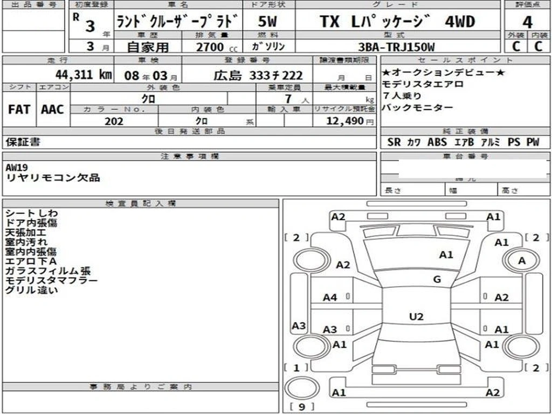The image size is (552, 414).
Task: Click the grade text TX Lパッケージ 4WD
Action: (397, 22)
